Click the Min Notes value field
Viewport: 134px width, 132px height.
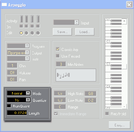point(61,64)
